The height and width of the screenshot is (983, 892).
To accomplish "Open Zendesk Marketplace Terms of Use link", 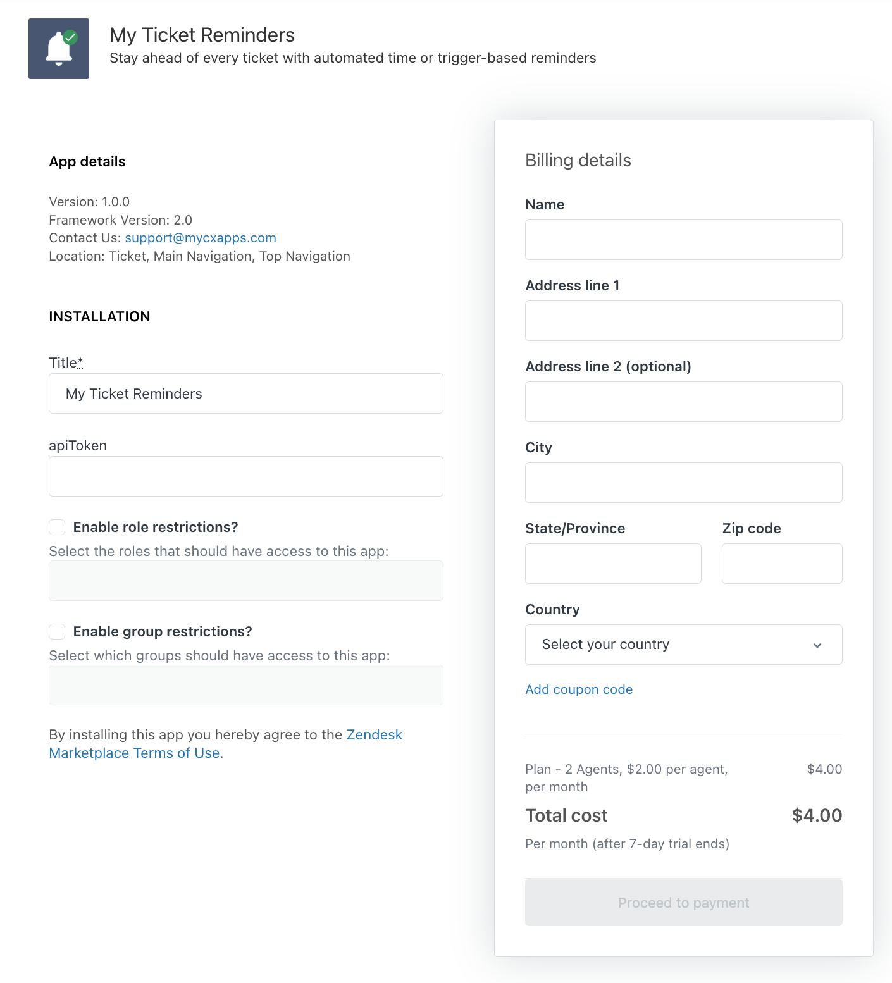I will (226, 744).
